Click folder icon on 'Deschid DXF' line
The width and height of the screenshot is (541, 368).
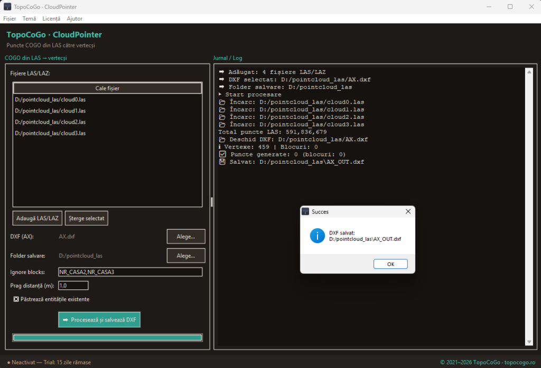[x=222, y=139]
